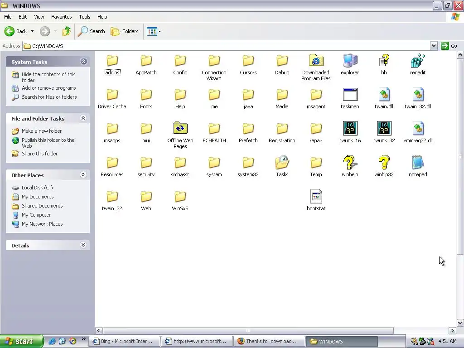Select the Downloaded Program Files folder

316,61
